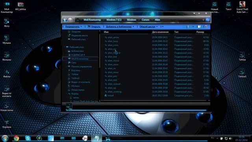
Task: Select the alien_arrow cursor file
Action: point(112,37)
